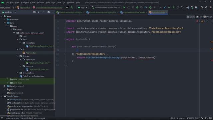Image resolution: width=213 pixels, height=120 pixels.
Task: Hide the project panel with minus icon
Action: [53, 12]
